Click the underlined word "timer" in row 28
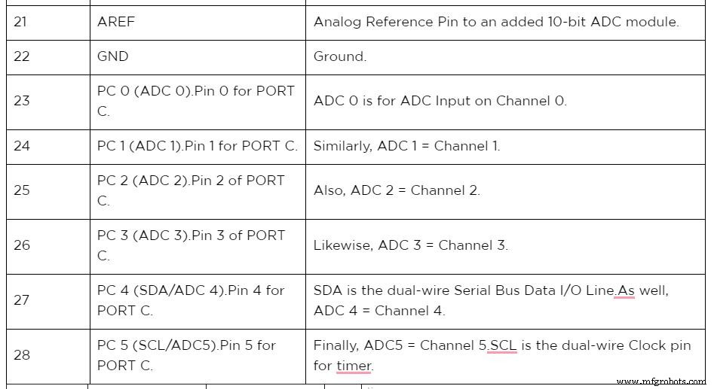Screen dimensions: 714x389 click(354, 366)
